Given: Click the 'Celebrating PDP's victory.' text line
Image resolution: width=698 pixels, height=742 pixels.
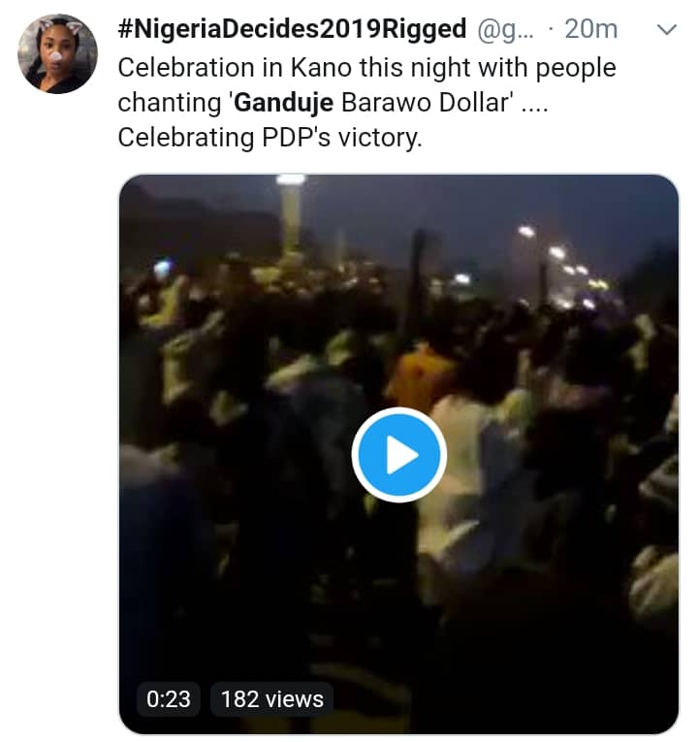Looking at the screenshot, I should pos(270,137).
